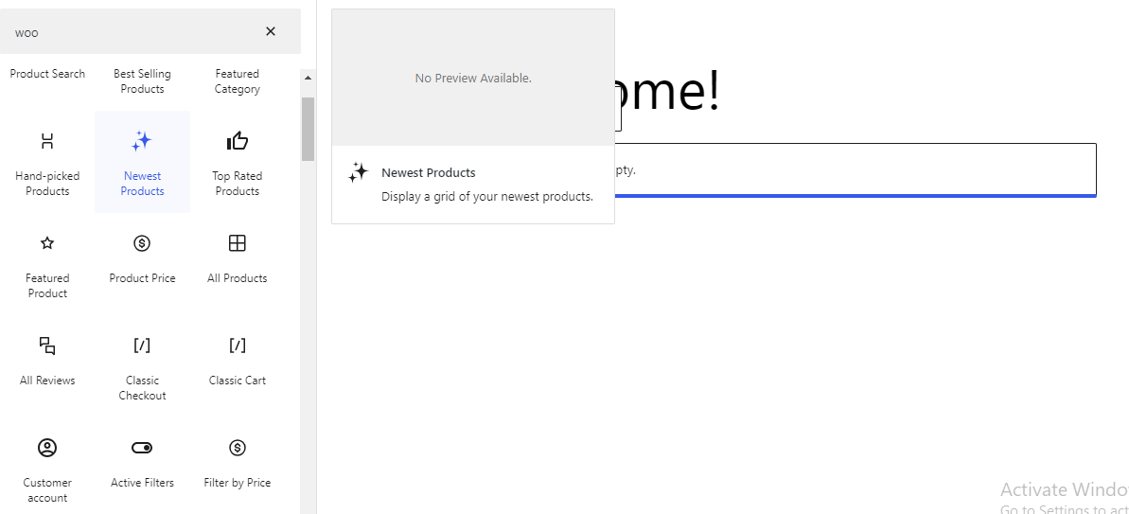Image resolution: width=1129 pixels, height=514 pixels.
Task: Insert the Hand-picked Products block
Action: [47, 161]
